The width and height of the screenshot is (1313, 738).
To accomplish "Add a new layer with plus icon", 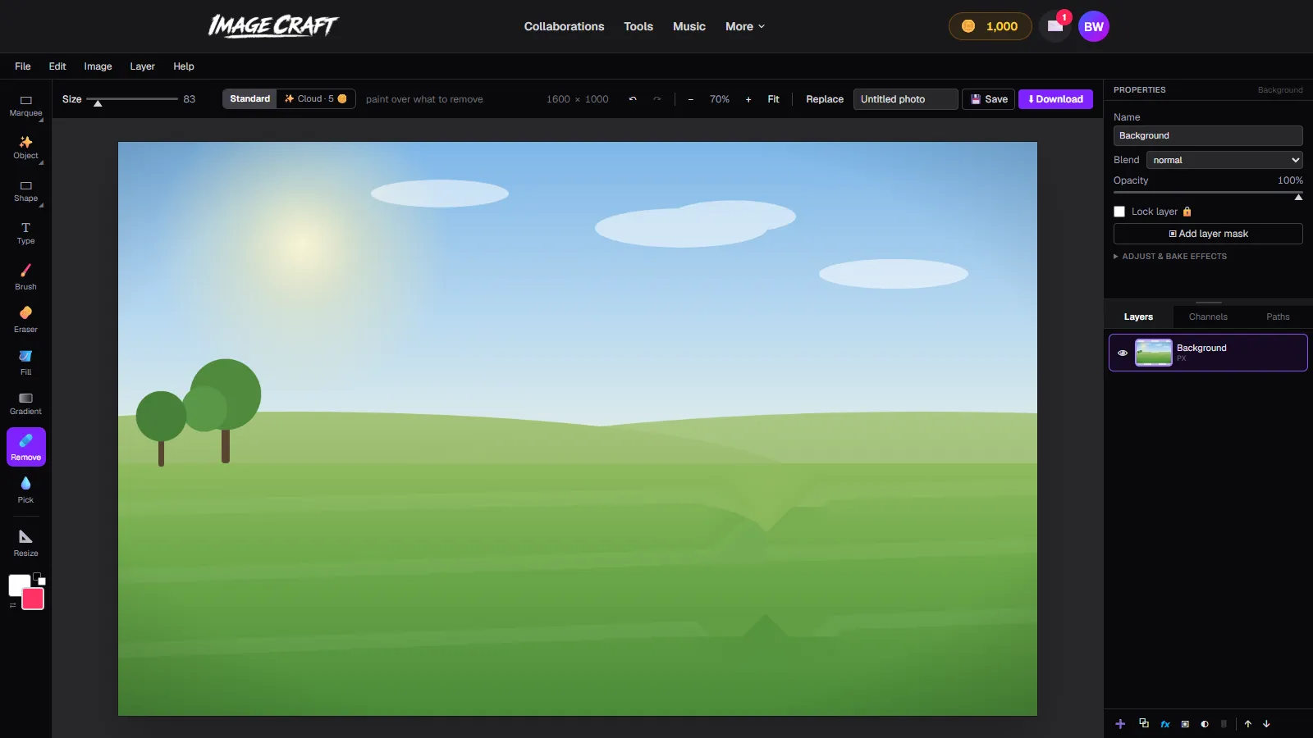I will click(1120, 724).
